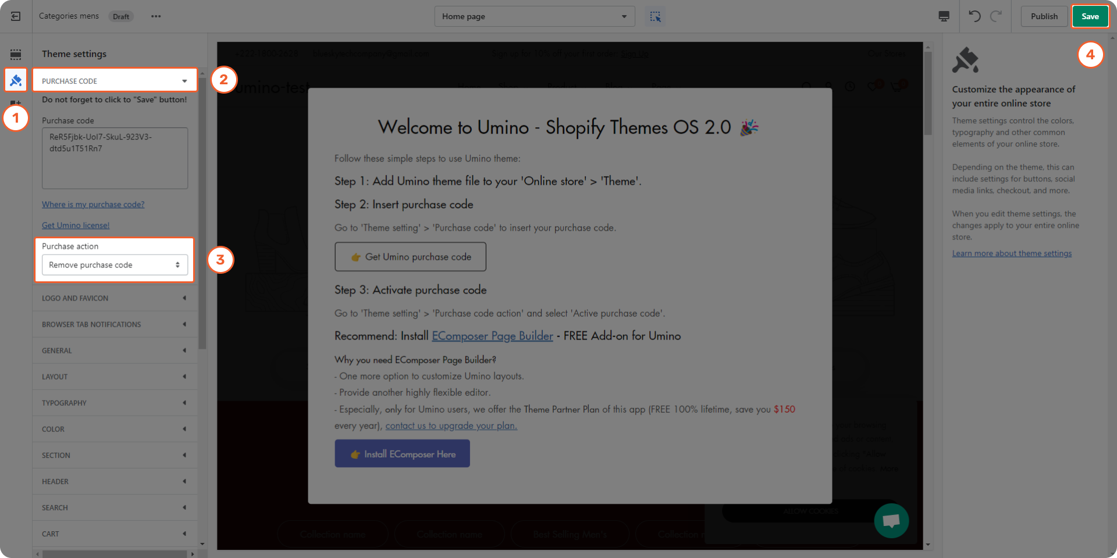Toggle the section inspector icon
This screenshot has height=558, width=1117.
[x=656, y=16]
